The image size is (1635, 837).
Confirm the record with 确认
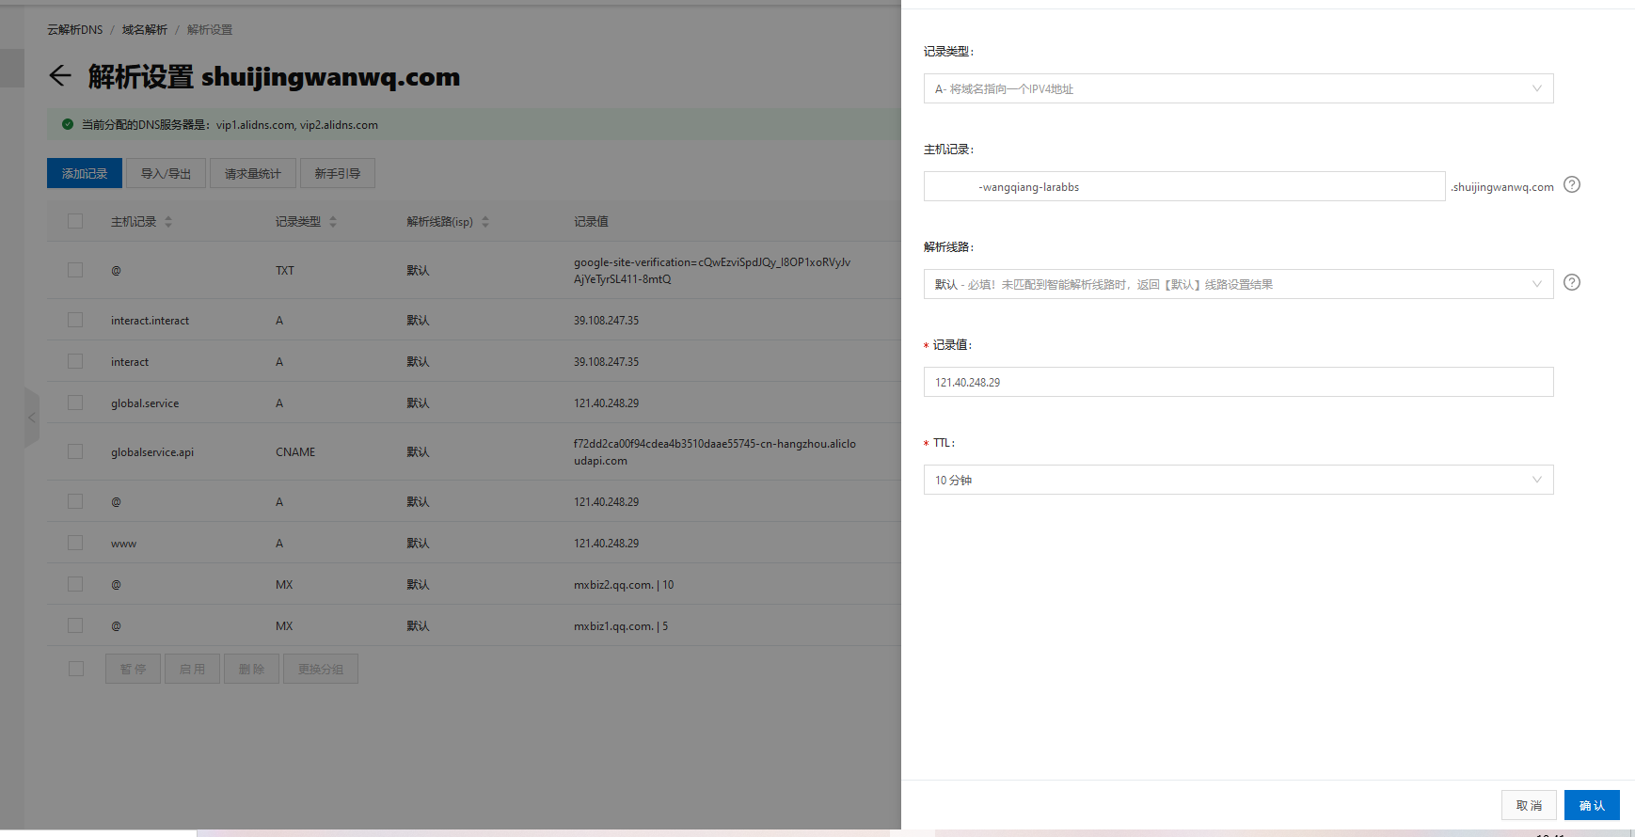1592,805
